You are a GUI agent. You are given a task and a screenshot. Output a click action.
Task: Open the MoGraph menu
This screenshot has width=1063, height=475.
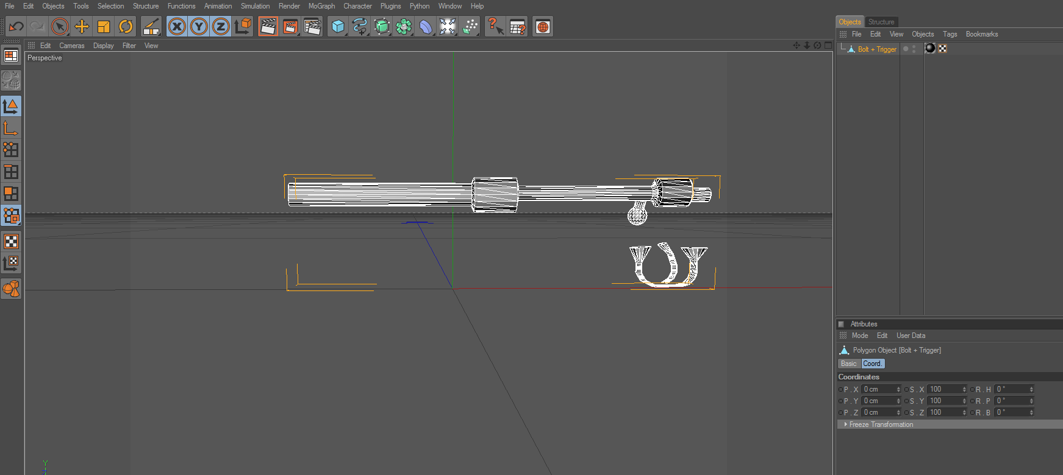pos(321,6)
